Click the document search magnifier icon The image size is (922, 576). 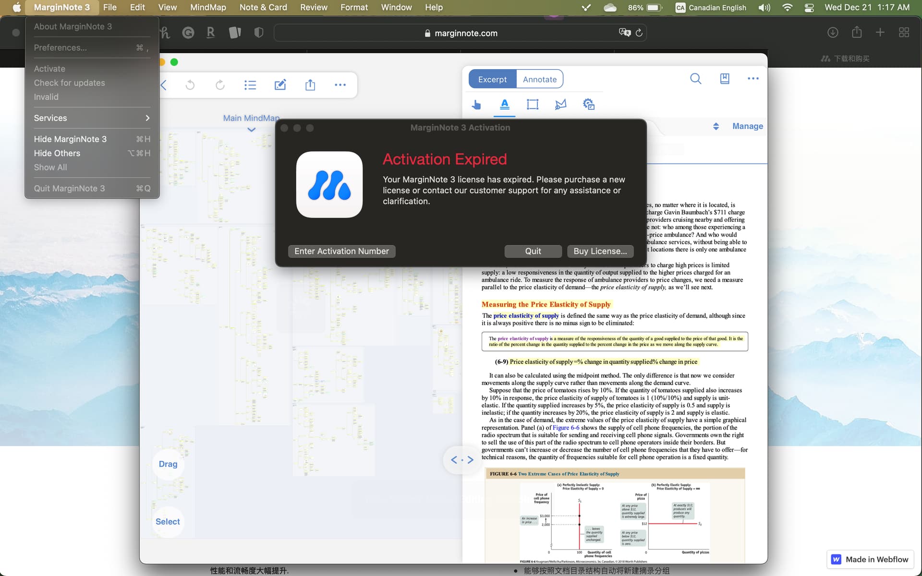coord(695,79)
